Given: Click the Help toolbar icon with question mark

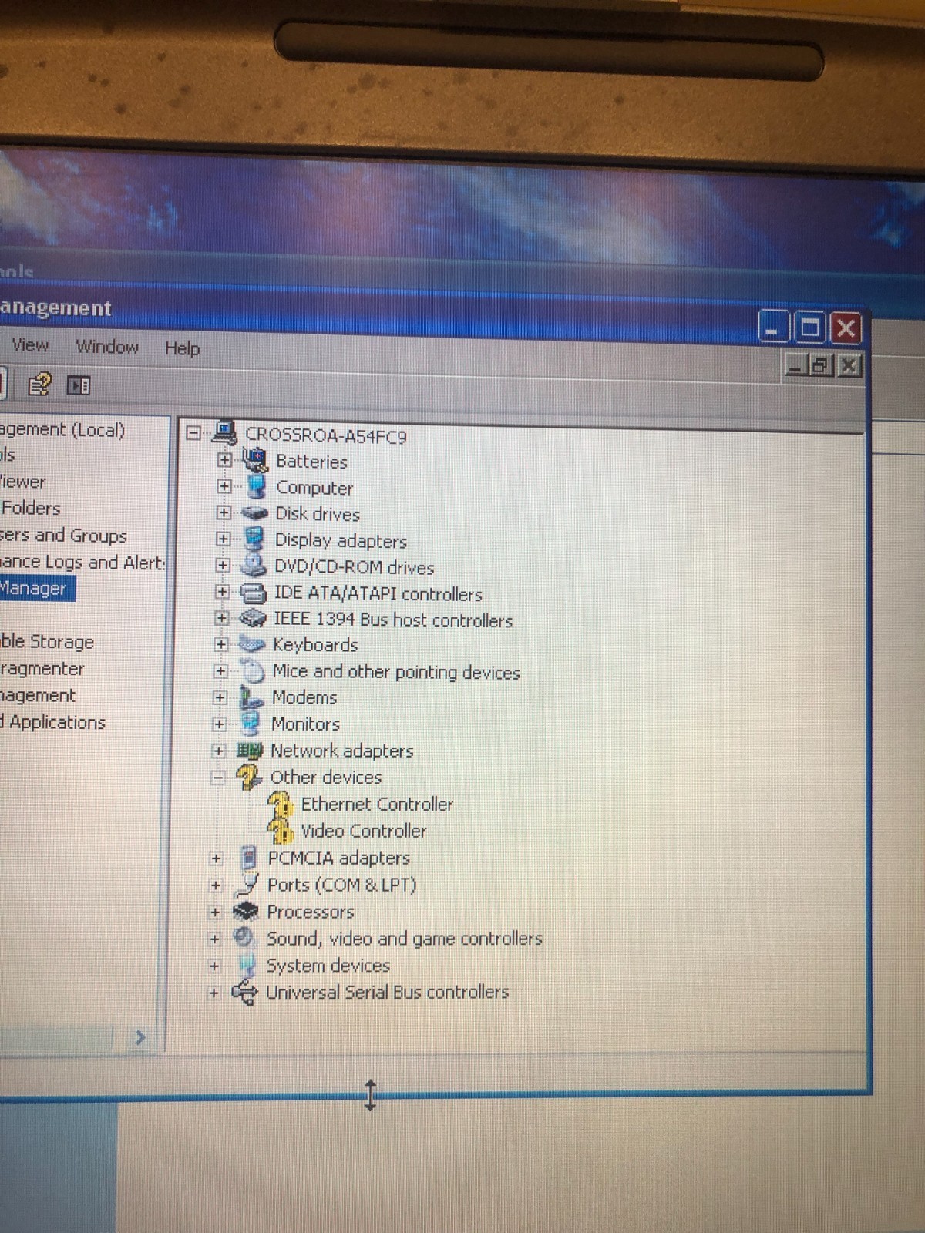Looking at the screenshot, I should (39, 384).
